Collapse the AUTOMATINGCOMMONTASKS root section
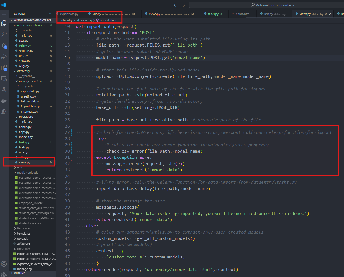Image resolution: width=344 pixels, height=277 pixels. point(32,20)
